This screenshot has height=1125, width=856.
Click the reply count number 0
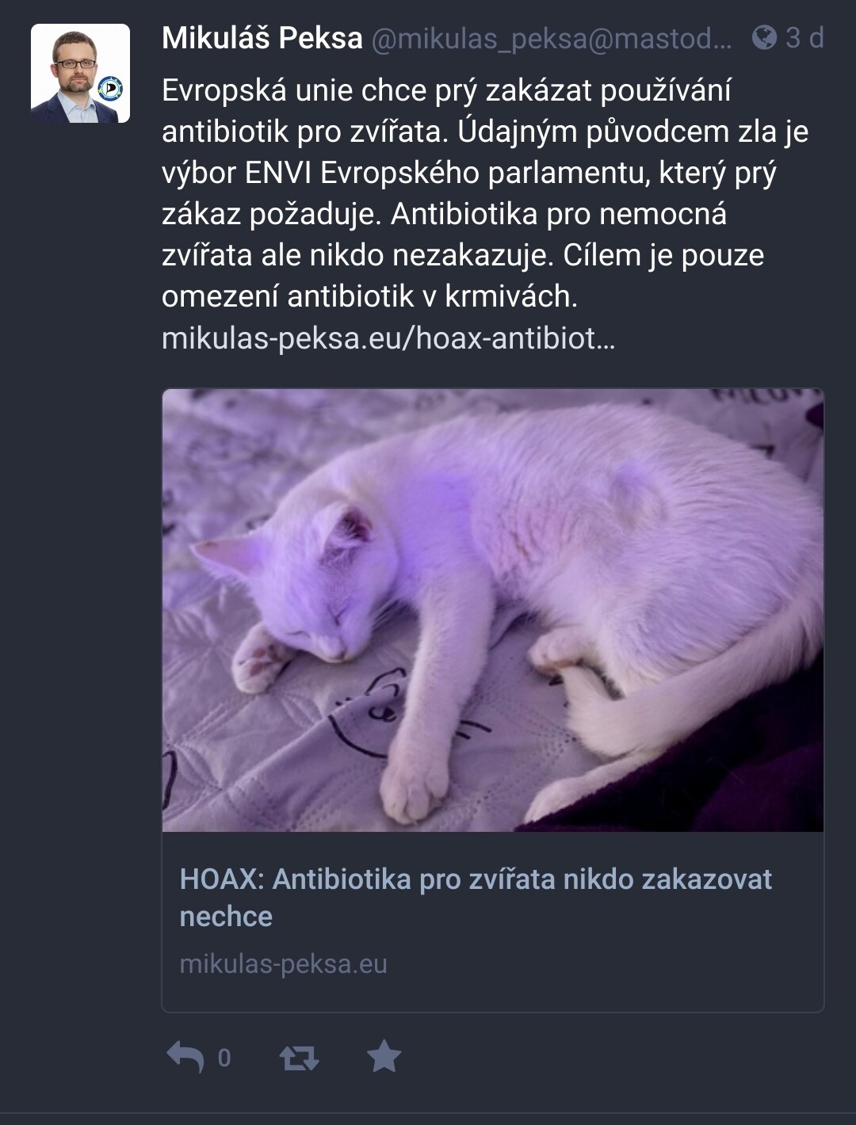click(x=224, y=1058)
